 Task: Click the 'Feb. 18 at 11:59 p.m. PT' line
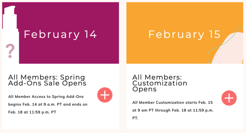32,112
